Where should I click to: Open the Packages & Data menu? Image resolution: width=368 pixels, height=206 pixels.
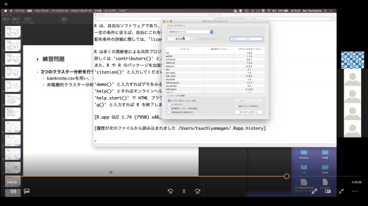coord(81,11)
